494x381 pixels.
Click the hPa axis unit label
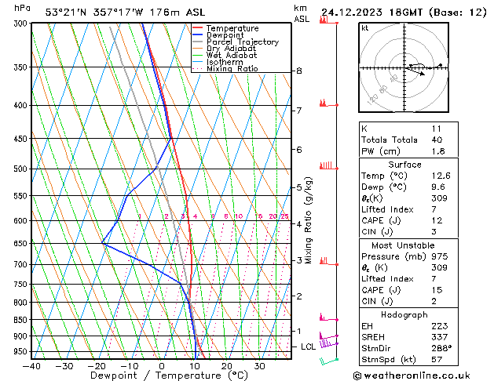coord(22,8)
